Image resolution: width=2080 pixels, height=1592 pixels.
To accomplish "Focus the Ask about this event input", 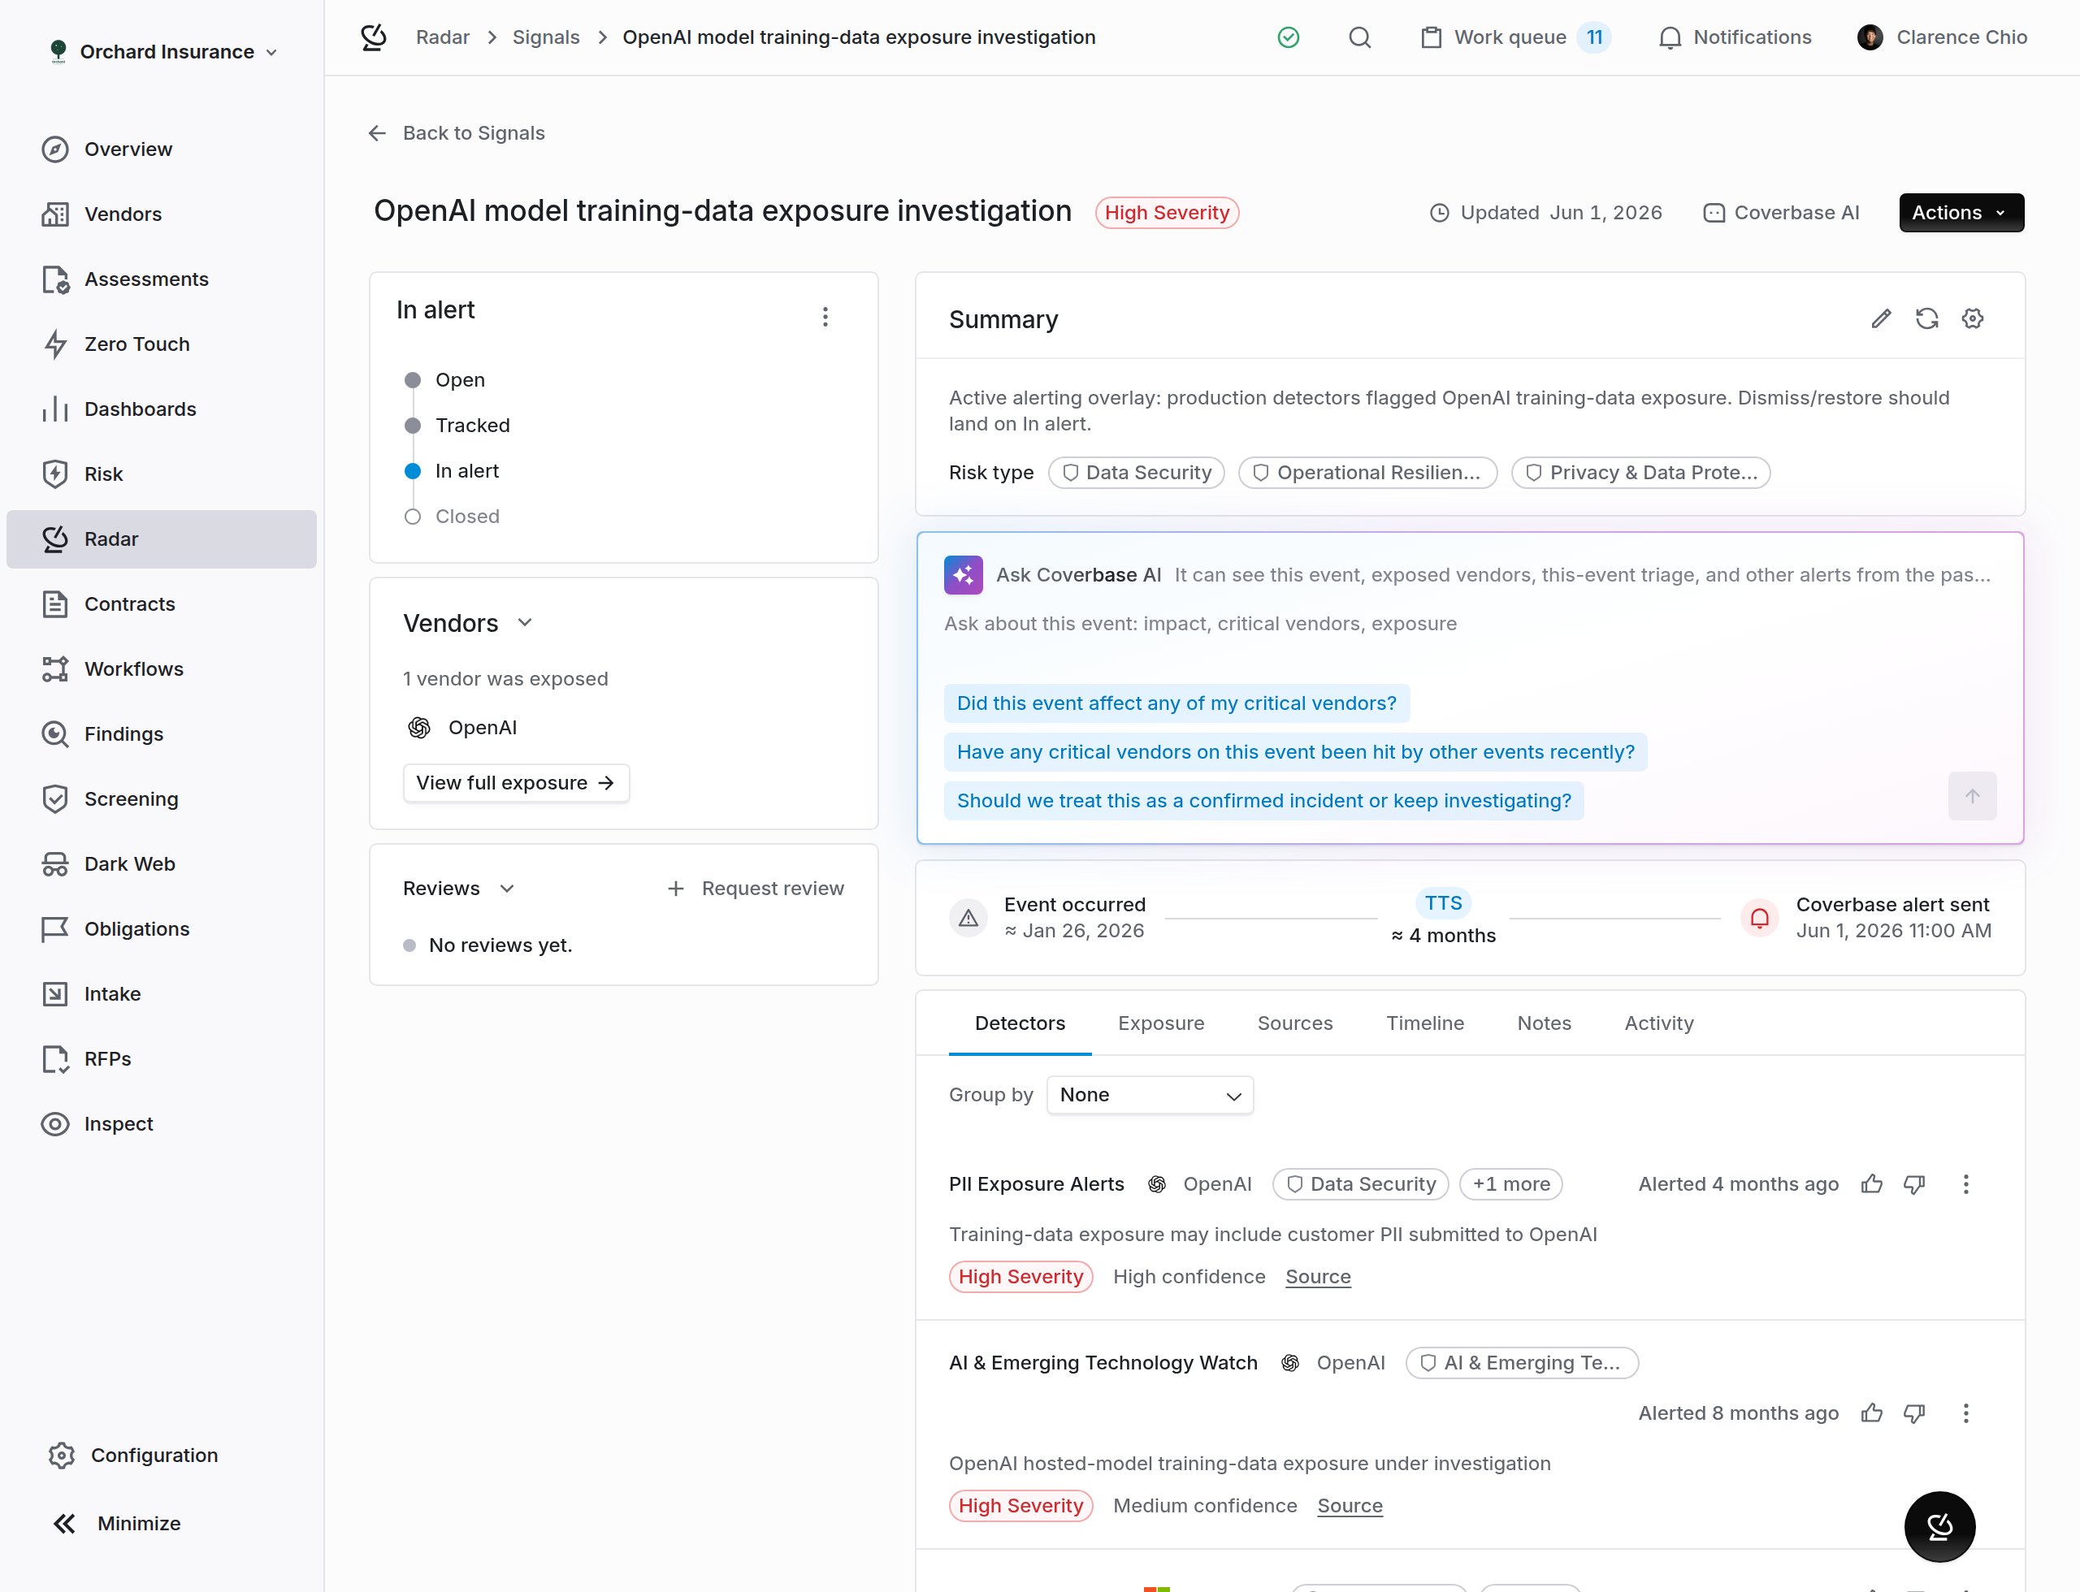I will pos(1470,624).
